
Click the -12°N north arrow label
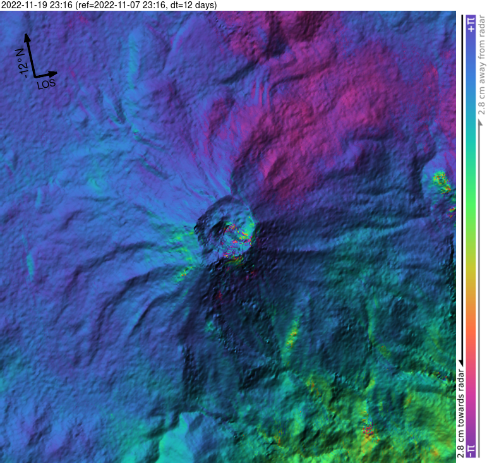click(21, 63)
